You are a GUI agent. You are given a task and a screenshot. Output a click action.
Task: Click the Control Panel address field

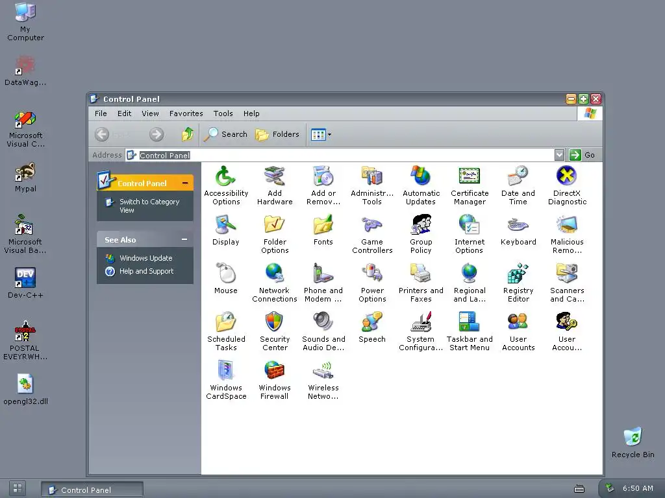[x=340, y=155]
